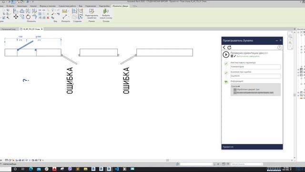
Task: Collapse the Список output list arrow
Action: click(239, 86)
